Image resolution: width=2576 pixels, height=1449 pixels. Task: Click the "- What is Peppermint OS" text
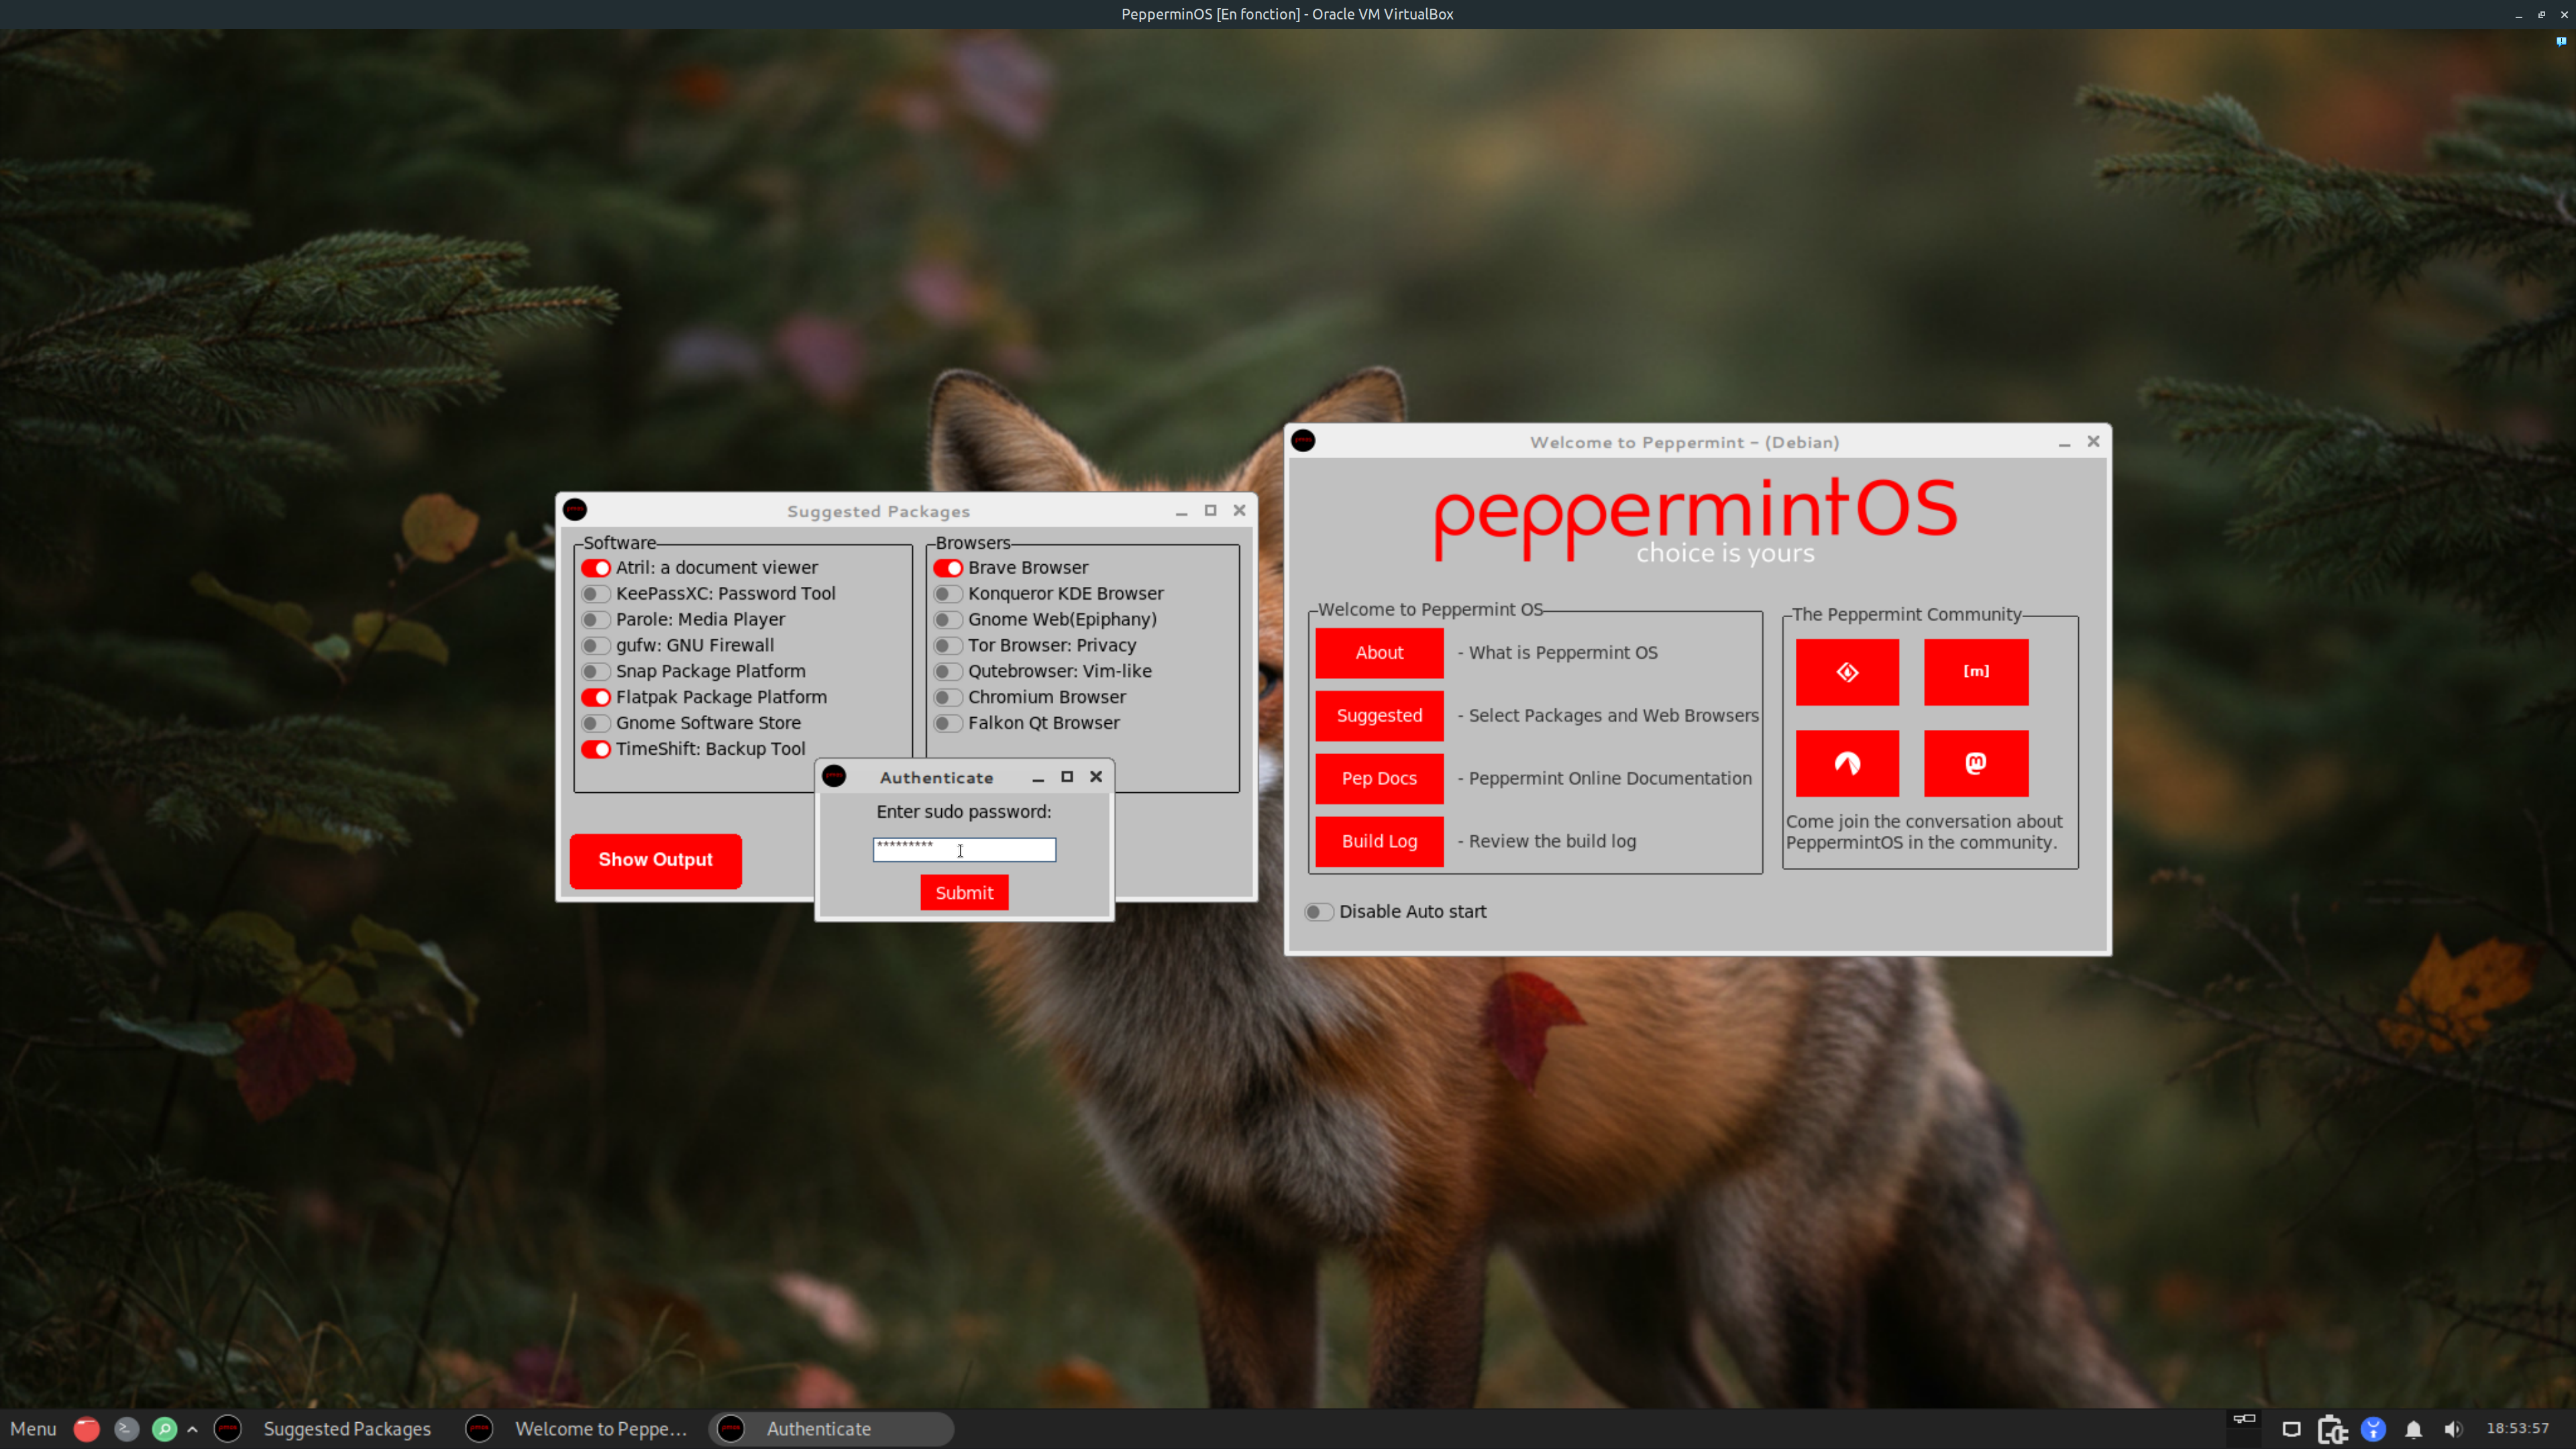(1558, 653)
